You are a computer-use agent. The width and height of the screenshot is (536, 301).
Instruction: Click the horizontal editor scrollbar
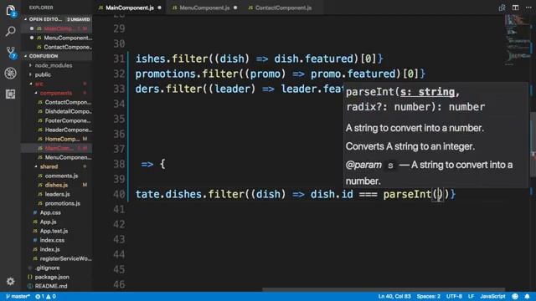tap(384, 289)
